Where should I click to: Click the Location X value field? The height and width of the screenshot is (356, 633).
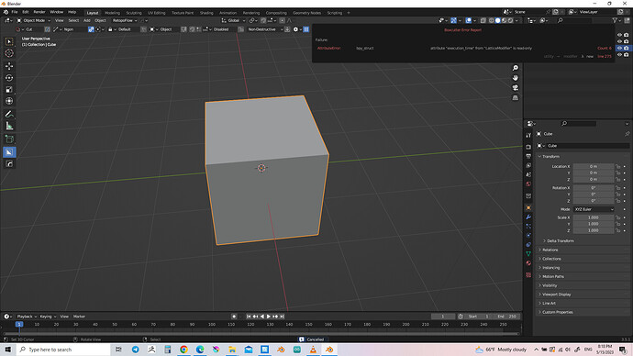point(594,166)
